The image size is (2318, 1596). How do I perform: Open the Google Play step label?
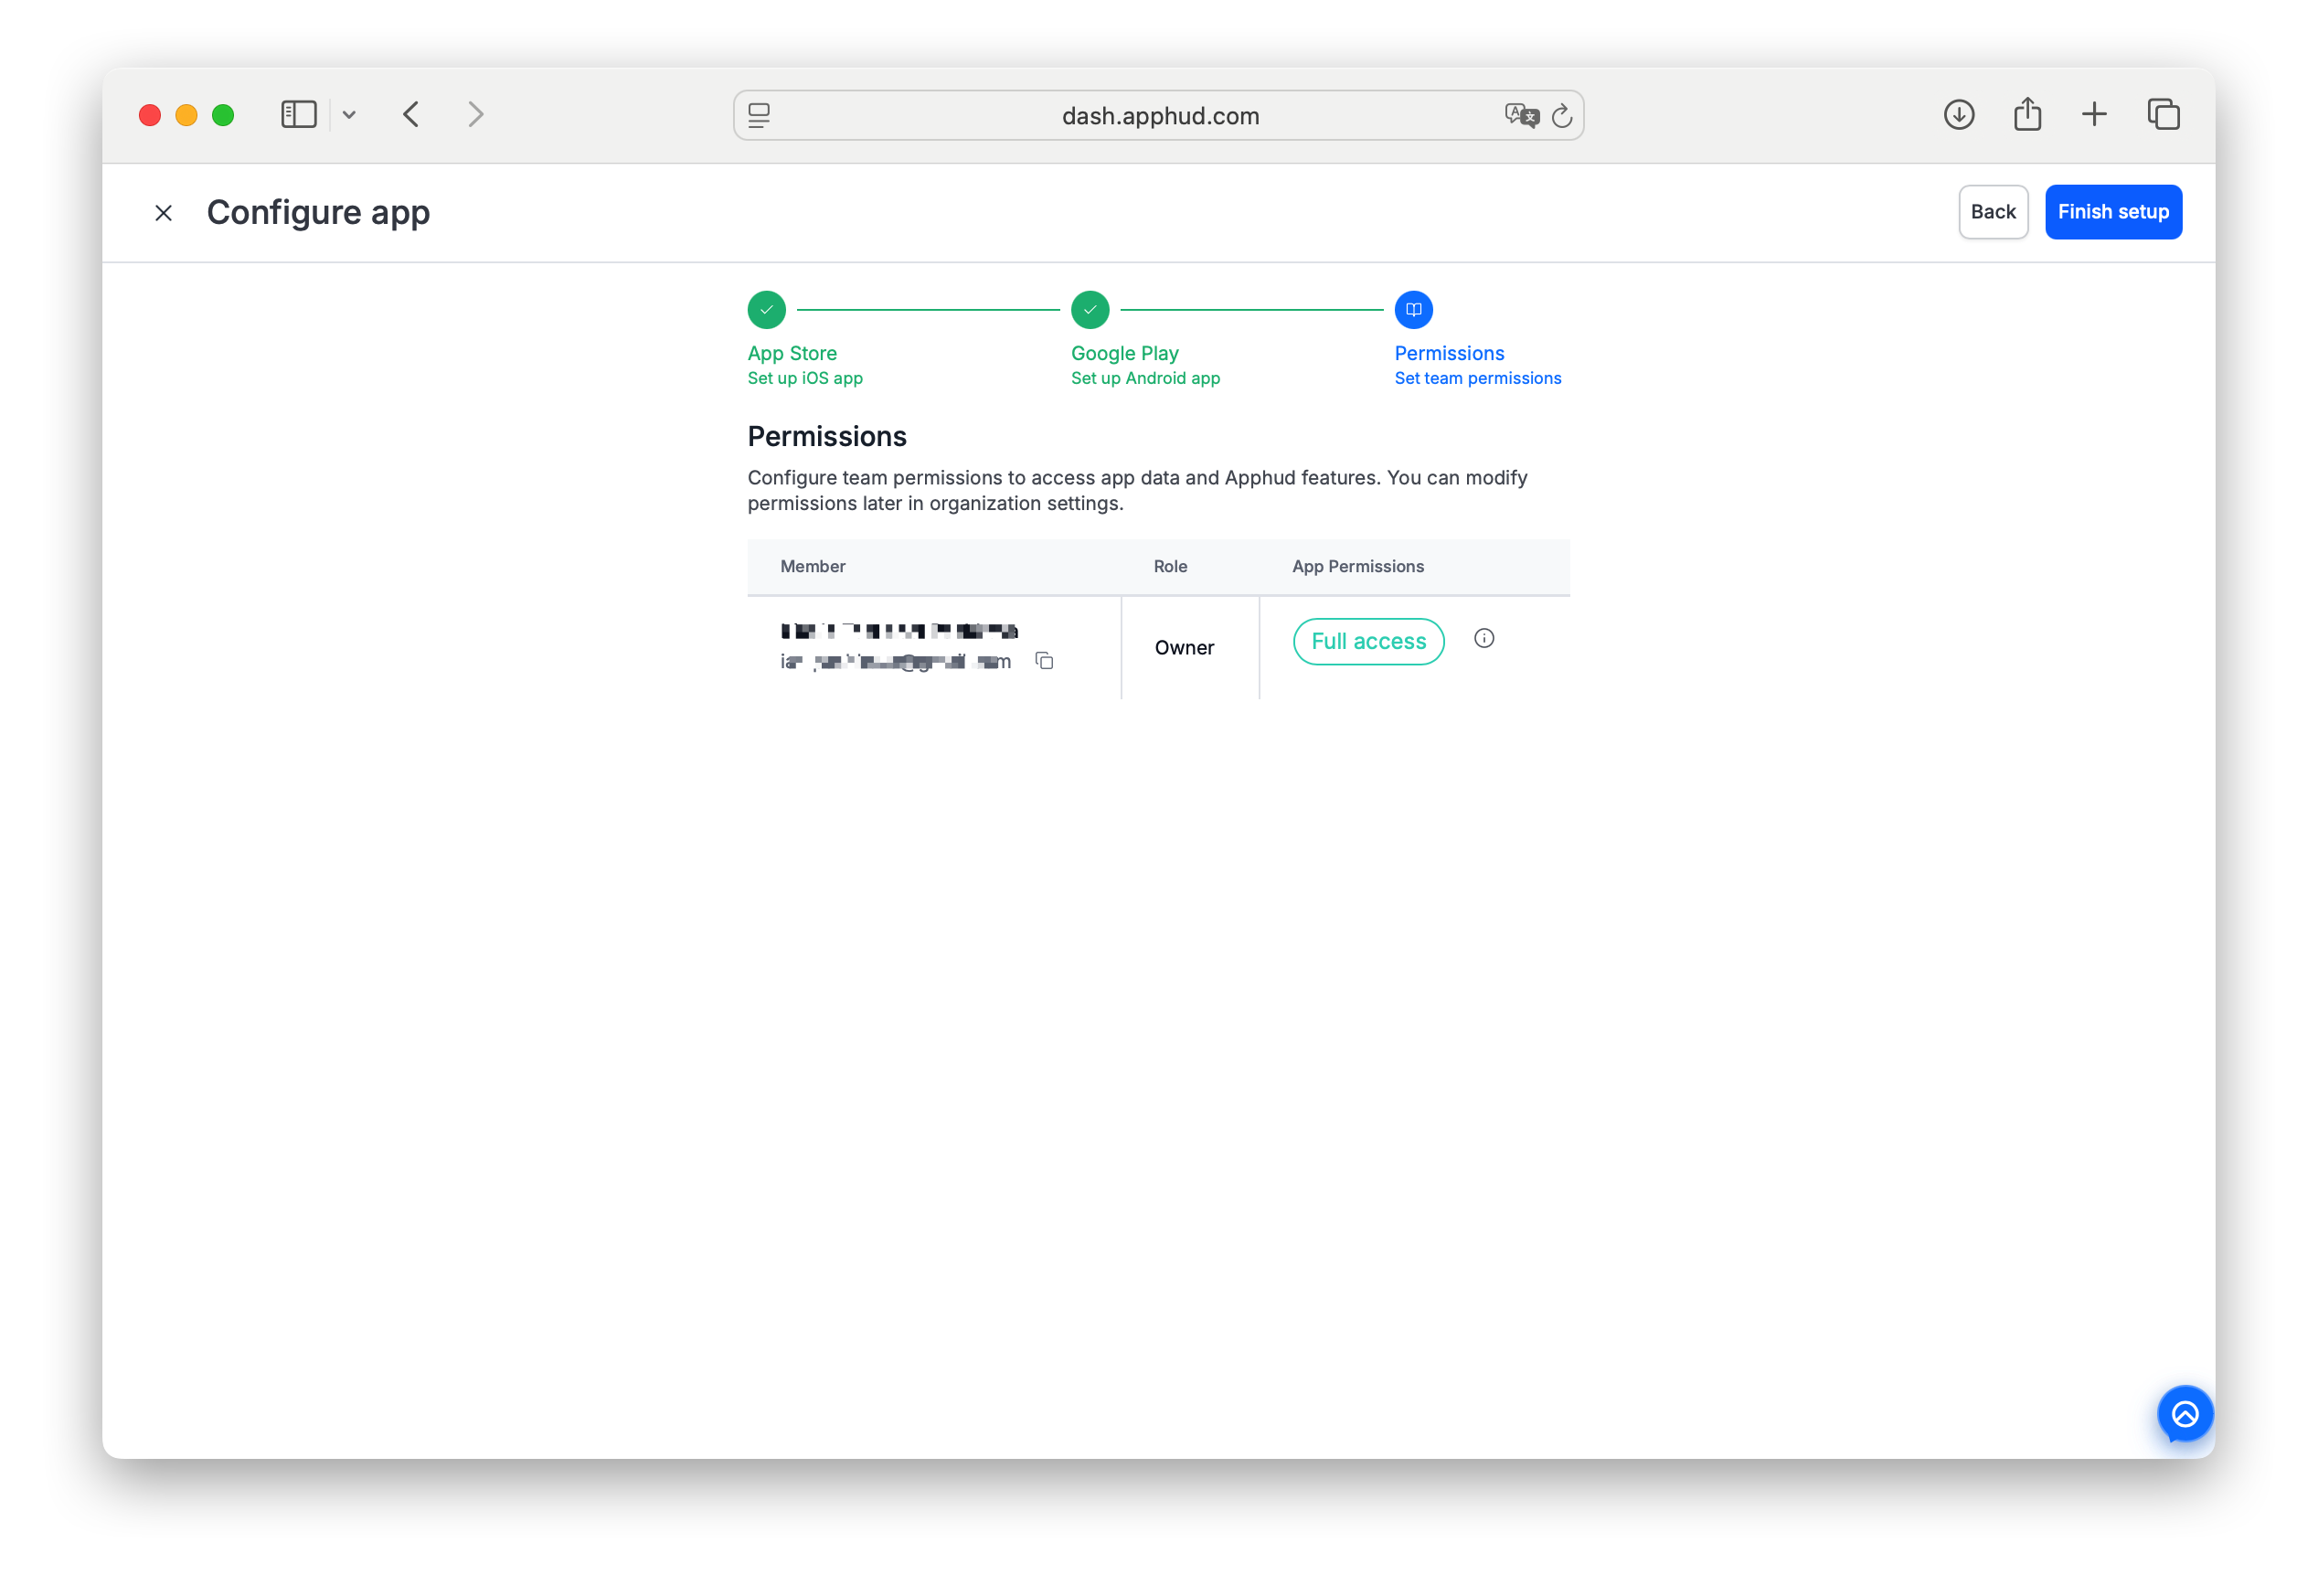pyautogui.click(x=1124, y=353)
